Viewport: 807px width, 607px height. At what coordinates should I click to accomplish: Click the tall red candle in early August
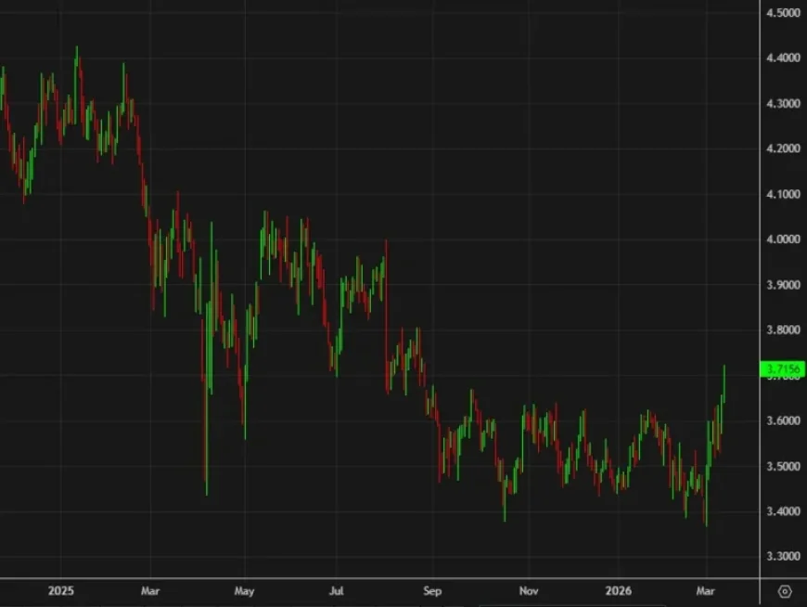click(x=386, y=316)
